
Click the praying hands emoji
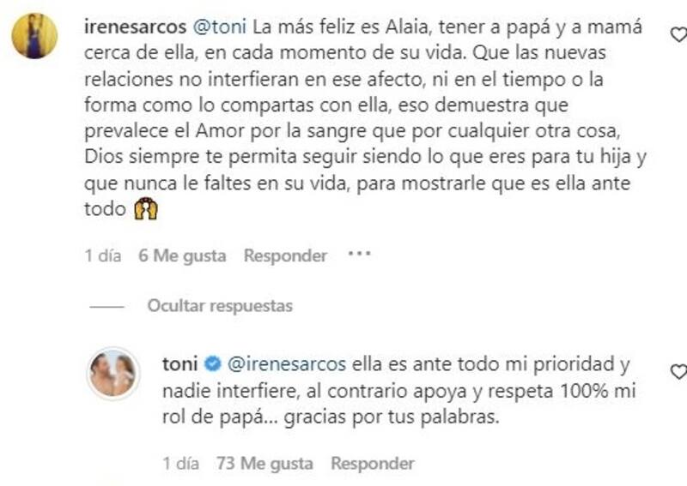tap(146, 209)
